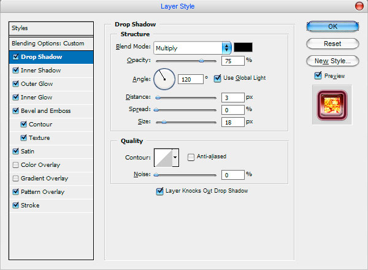Image resolution: width=368 pixels, height=270 pixels.
Task: Click the contour curve thumbnail
Action: [x=163, y=158]
